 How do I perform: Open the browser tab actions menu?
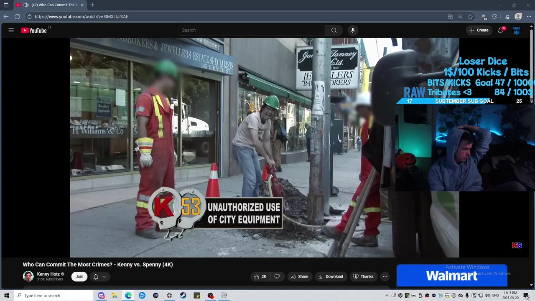pos(6,5)
